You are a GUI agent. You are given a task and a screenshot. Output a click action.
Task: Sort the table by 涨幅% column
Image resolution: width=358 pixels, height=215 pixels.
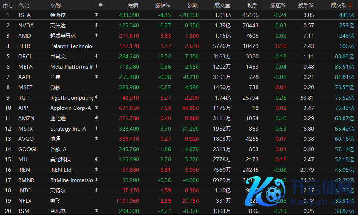pyautogui.click(x=162, y=5)
